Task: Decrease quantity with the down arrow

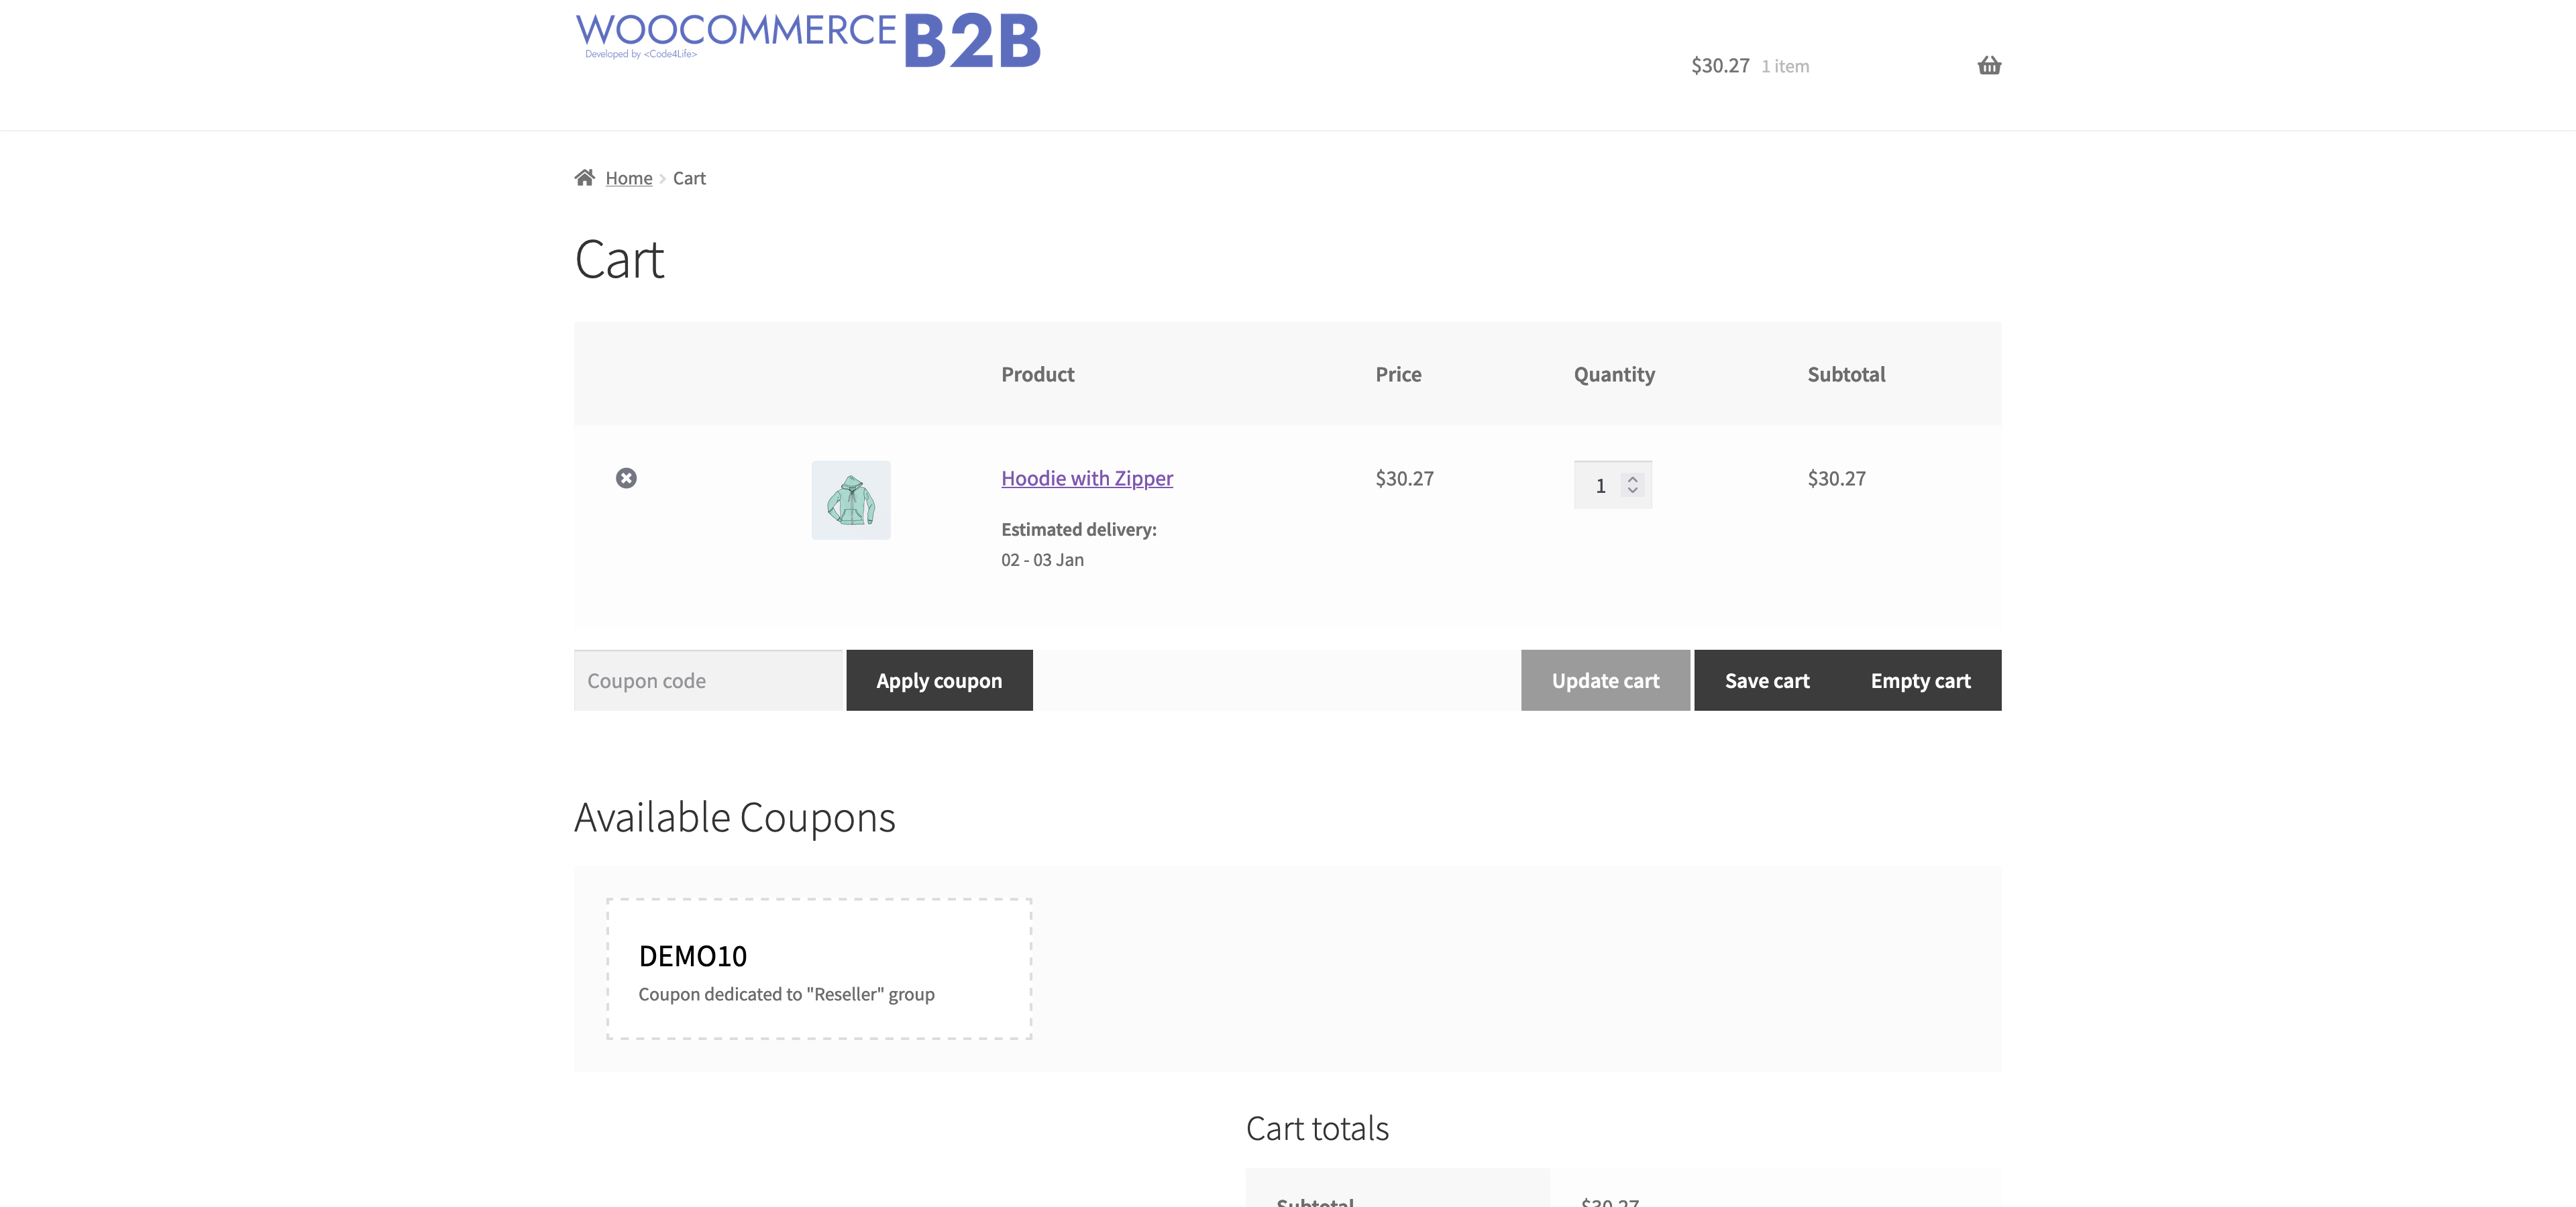Action: coord(1633,491)
